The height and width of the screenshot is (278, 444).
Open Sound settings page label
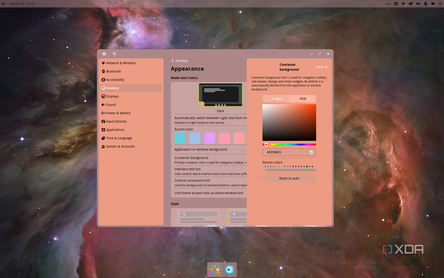coord(111,105)
